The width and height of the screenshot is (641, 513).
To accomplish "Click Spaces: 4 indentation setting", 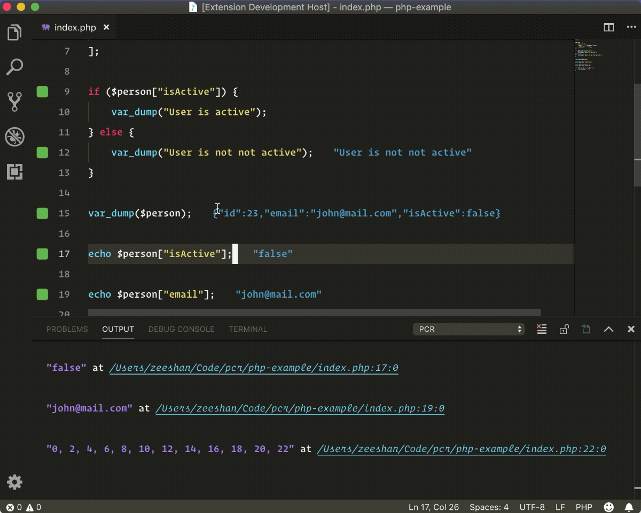I will [489, 507].
